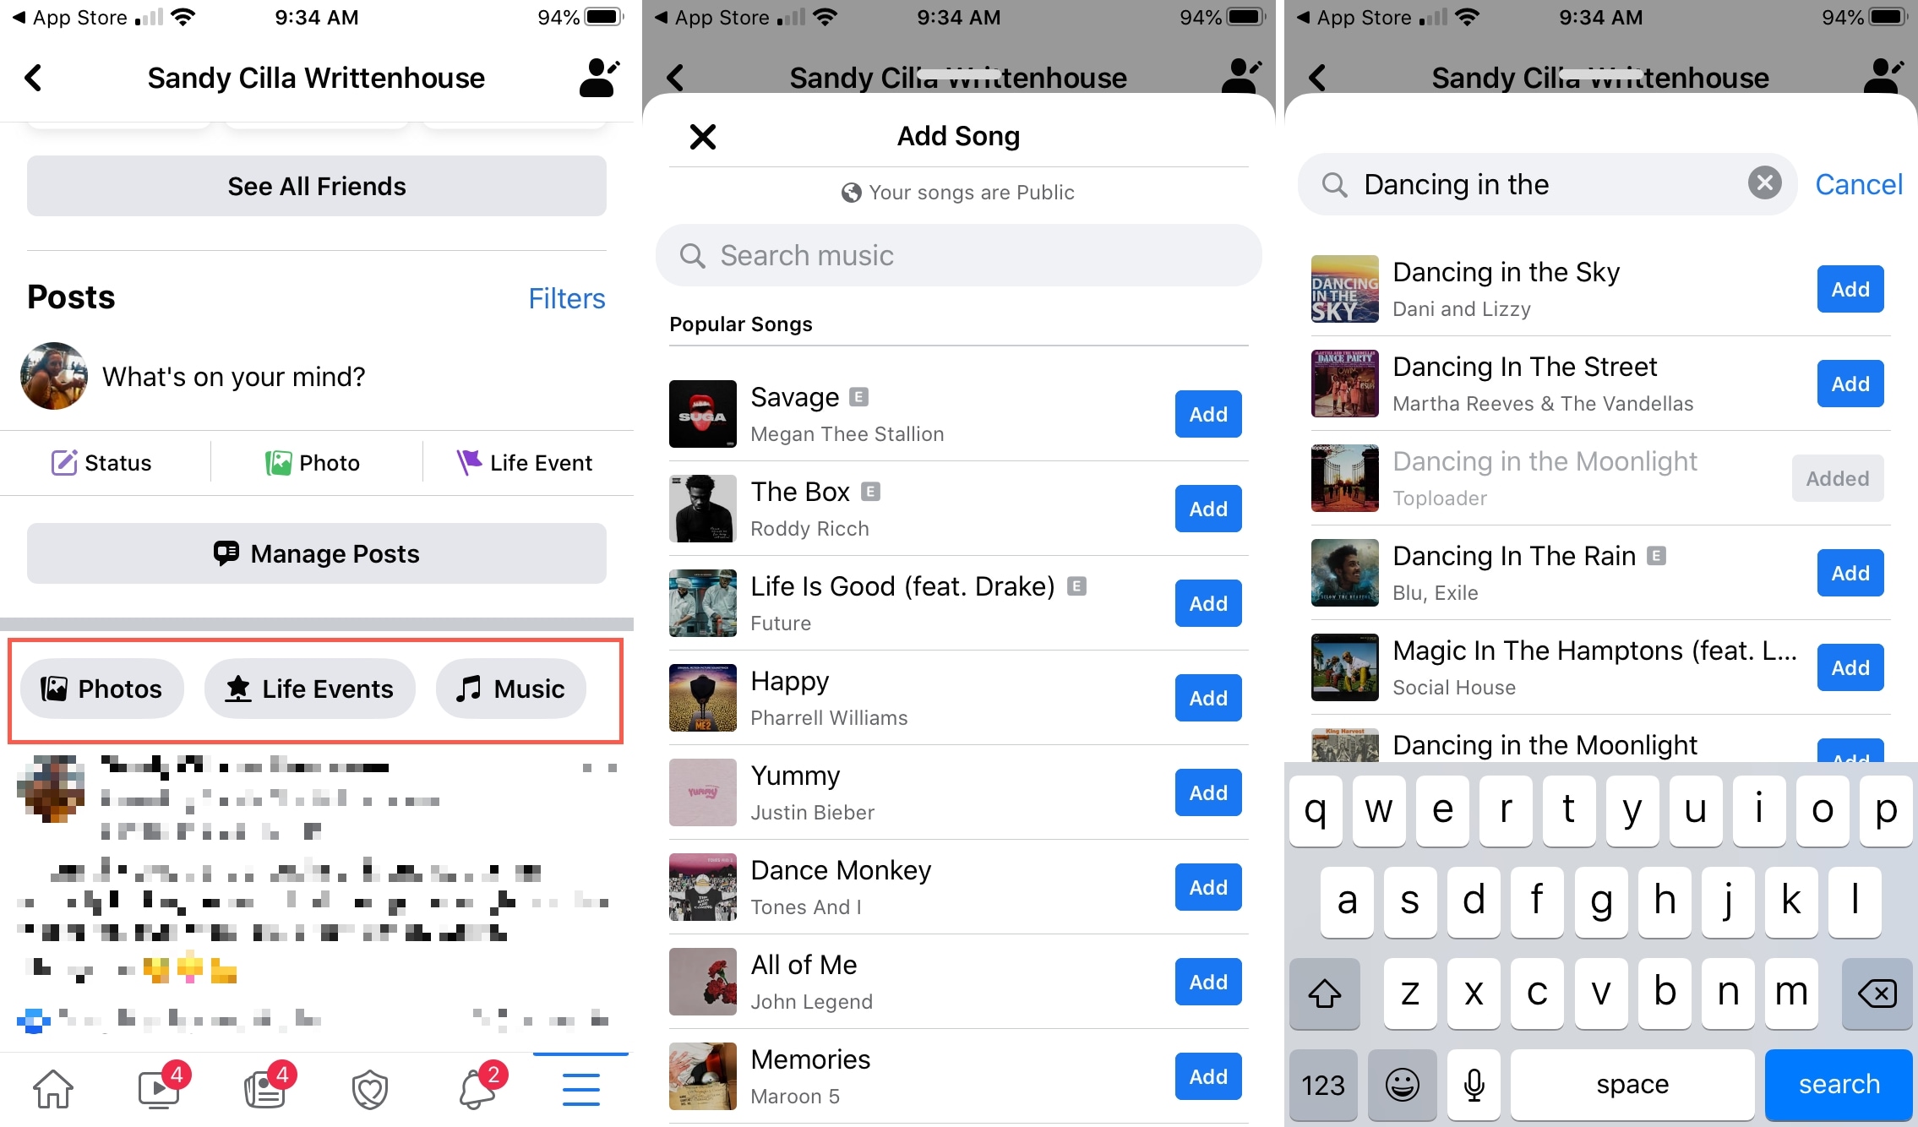The height and width of the screenshot is (1127, 1918).
Task: Tap search input field for music
Action: pos(957,255)
